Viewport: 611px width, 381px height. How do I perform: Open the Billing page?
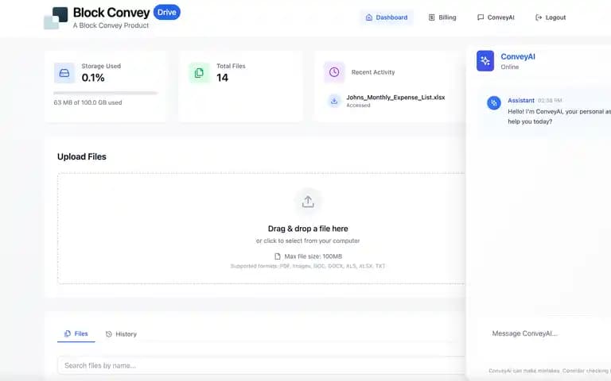pos(442,17)
